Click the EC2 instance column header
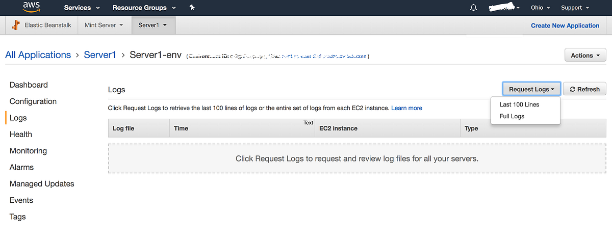Viewport: 612px width, 241px height. click(x=387, y=128)
